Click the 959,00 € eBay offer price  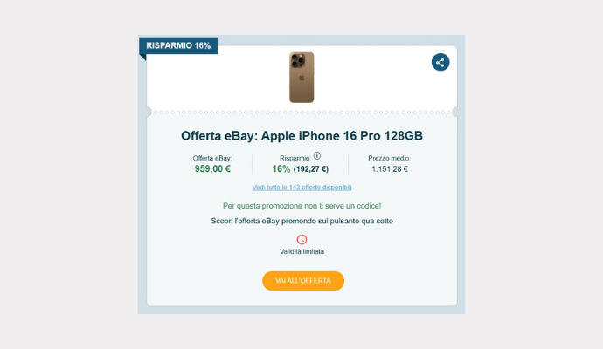point(212,169)
